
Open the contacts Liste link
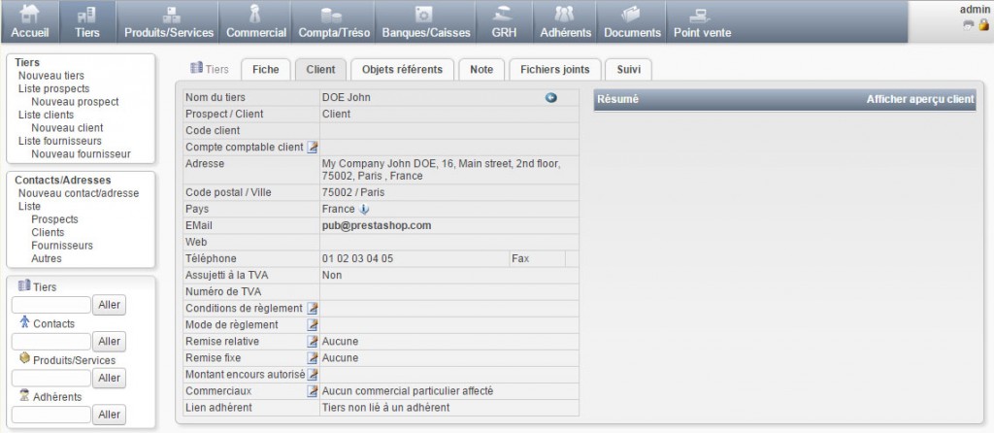pos(29,206)
